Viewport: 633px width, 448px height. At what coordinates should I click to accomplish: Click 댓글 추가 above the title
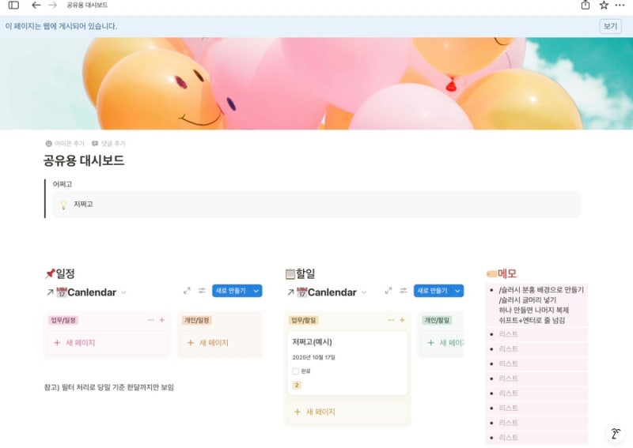click(108, 144)
